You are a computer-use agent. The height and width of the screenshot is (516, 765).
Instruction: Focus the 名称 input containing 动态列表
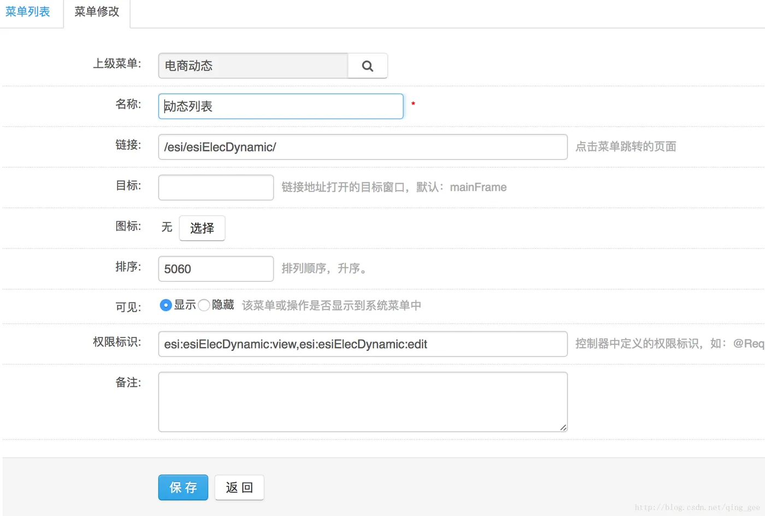click(x=281, y=107)
